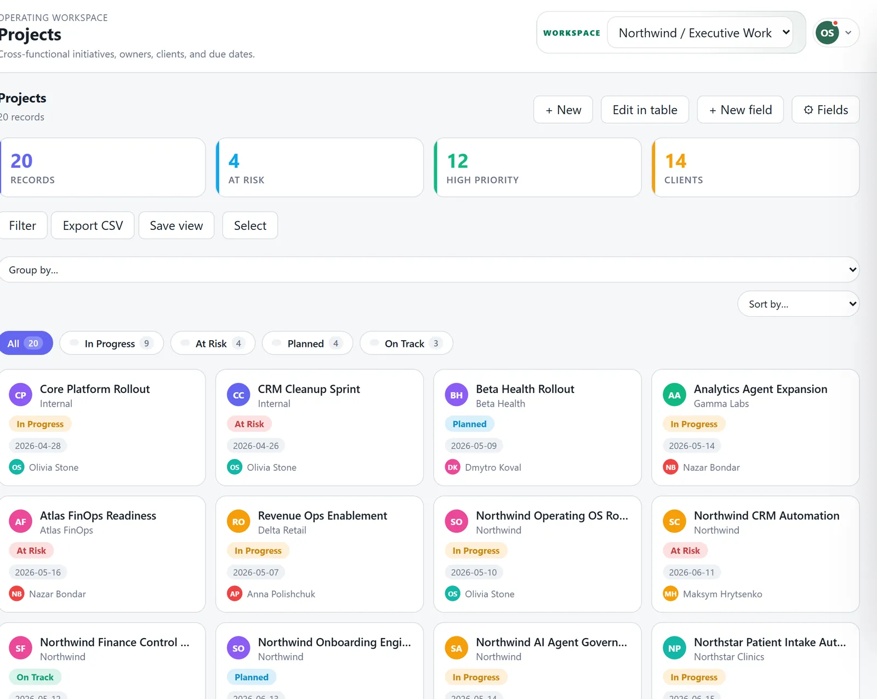877x699 pixels.
Task: Click the SA avatar on Northwind AI Agent Governance
Action: pos(457,649)
